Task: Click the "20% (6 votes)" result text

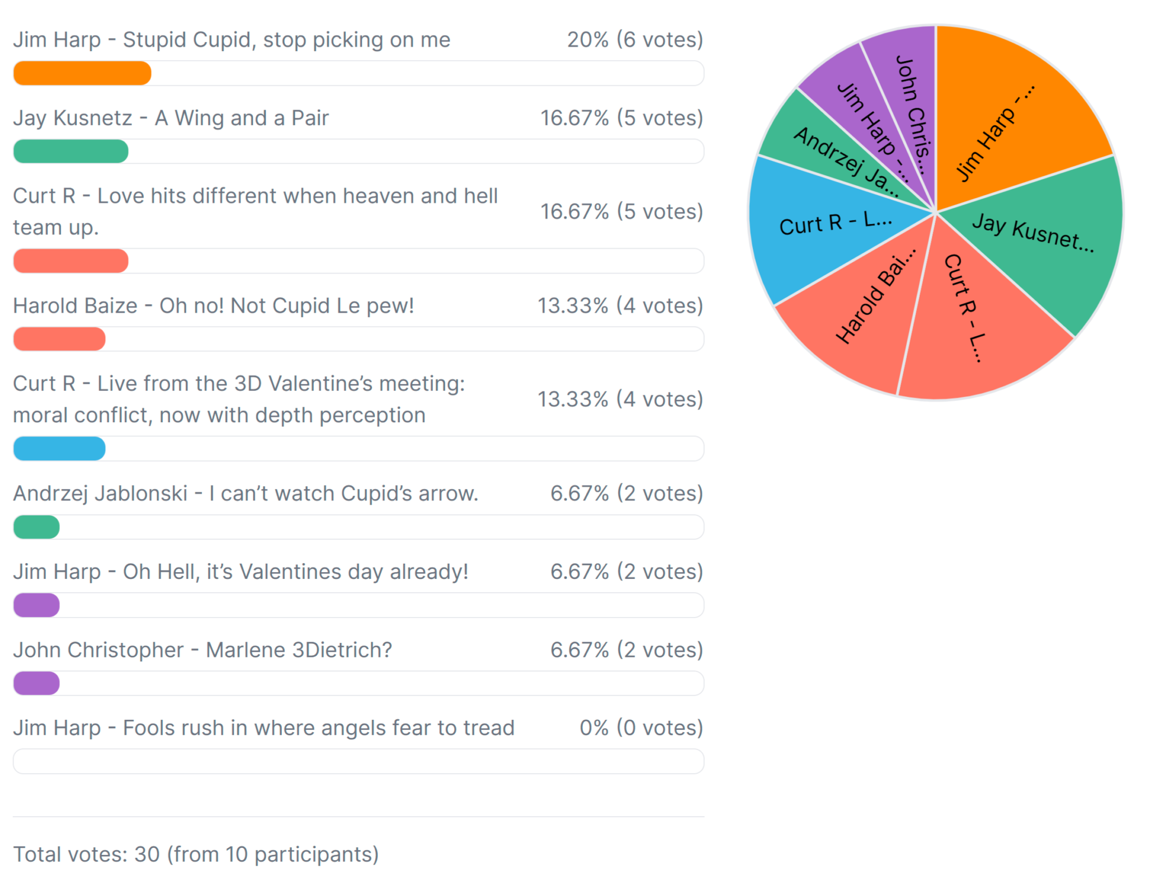Action: pyautogui.click(x=635, y=40)
